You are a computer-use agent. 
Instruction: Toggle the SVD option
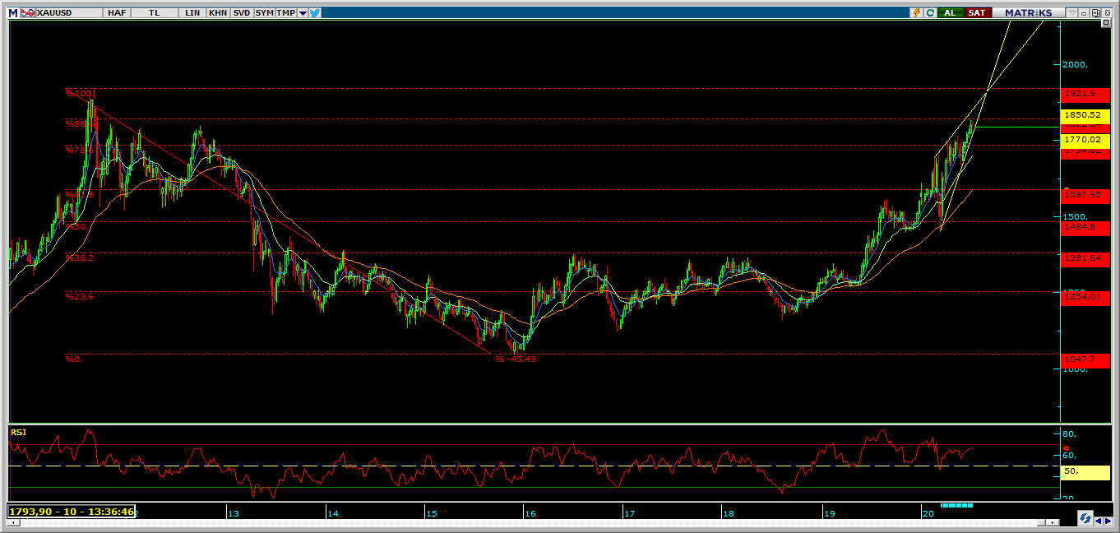coord(241,12)
